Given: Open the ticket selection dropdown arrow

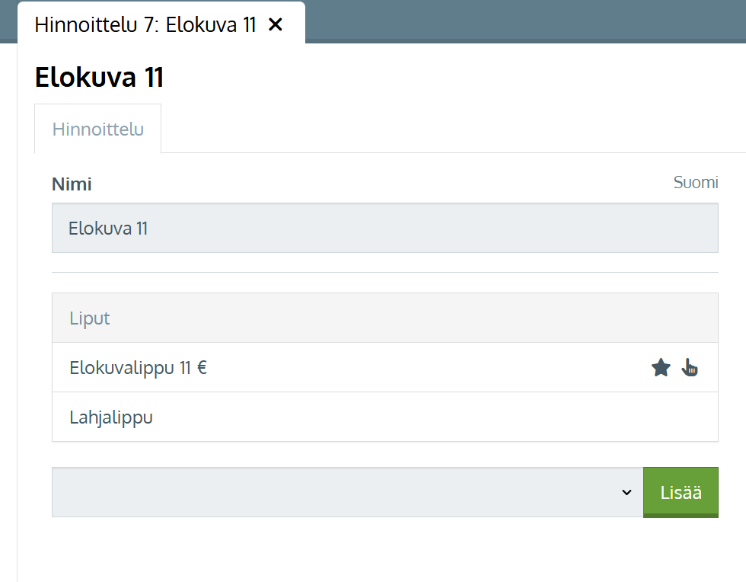Looking at the screenshot, I should (x=626, y=492).
